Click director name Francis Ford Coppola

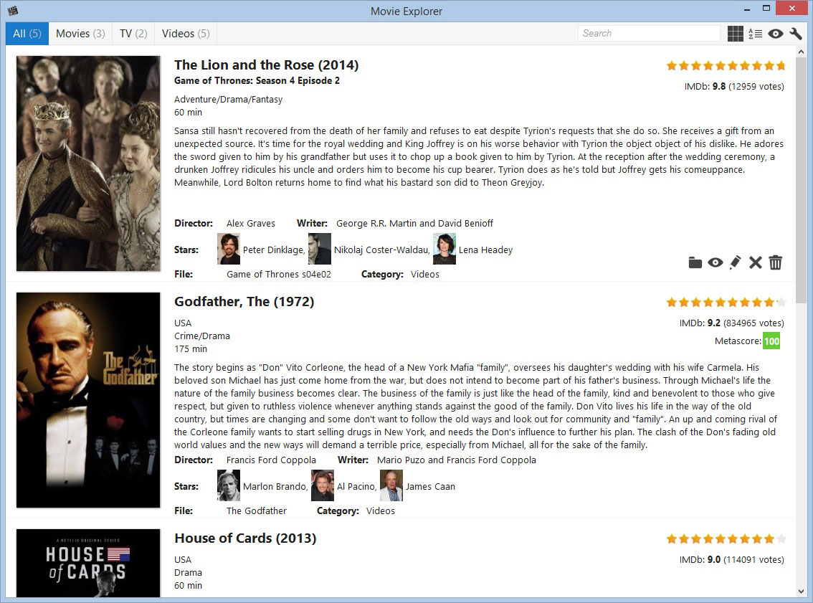[271, 460]
